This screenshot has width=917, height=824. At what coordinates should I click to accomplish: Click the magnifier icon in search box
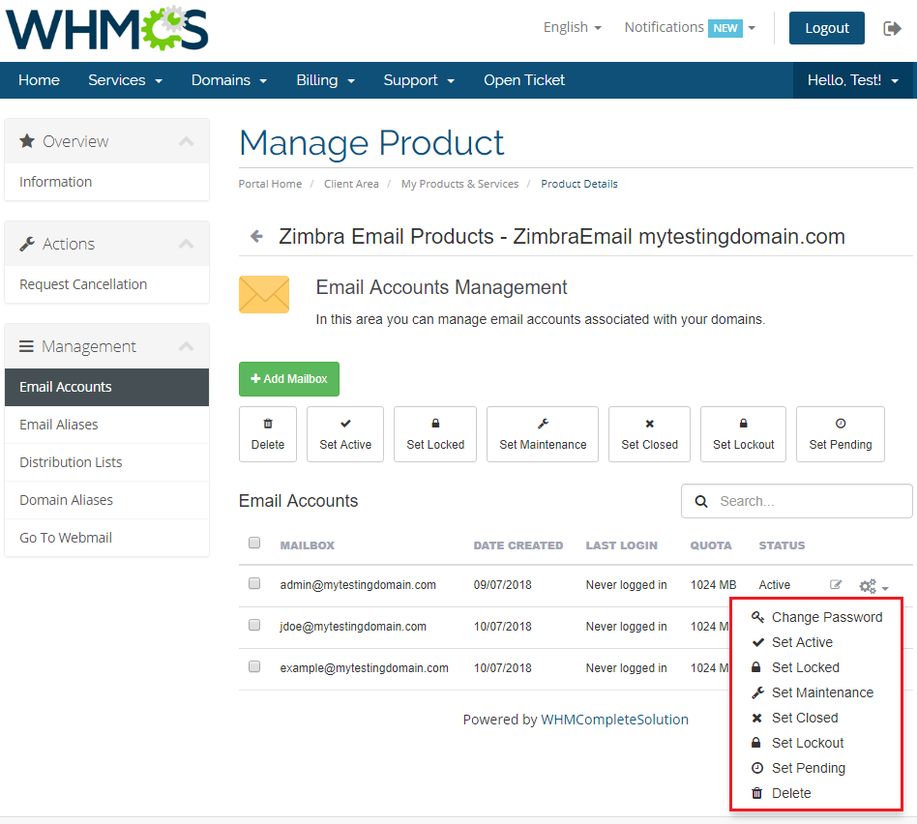pos(701,501)
